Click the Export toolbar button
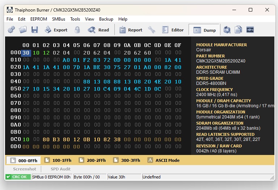 [56, 30]
